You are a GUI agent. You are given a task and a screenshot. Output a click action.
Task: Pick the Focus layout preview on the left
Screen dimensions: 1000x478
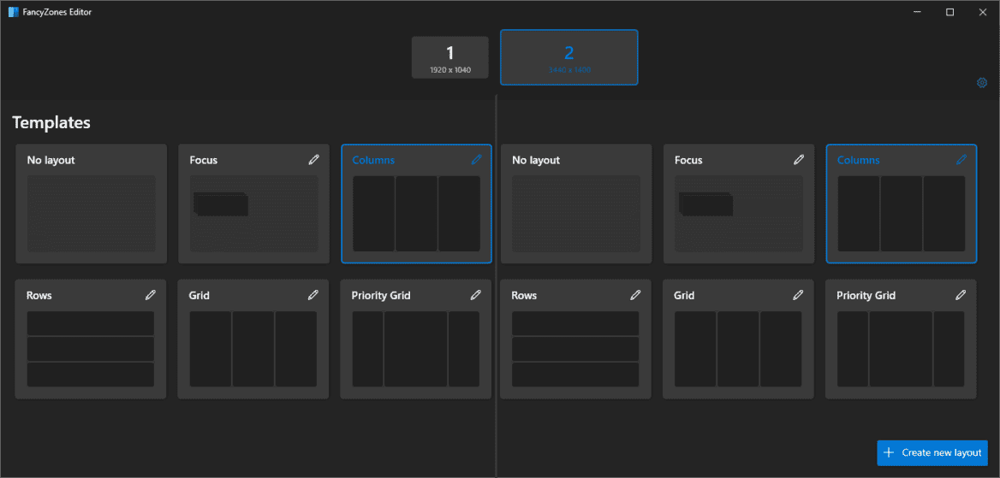coord(253,214)
